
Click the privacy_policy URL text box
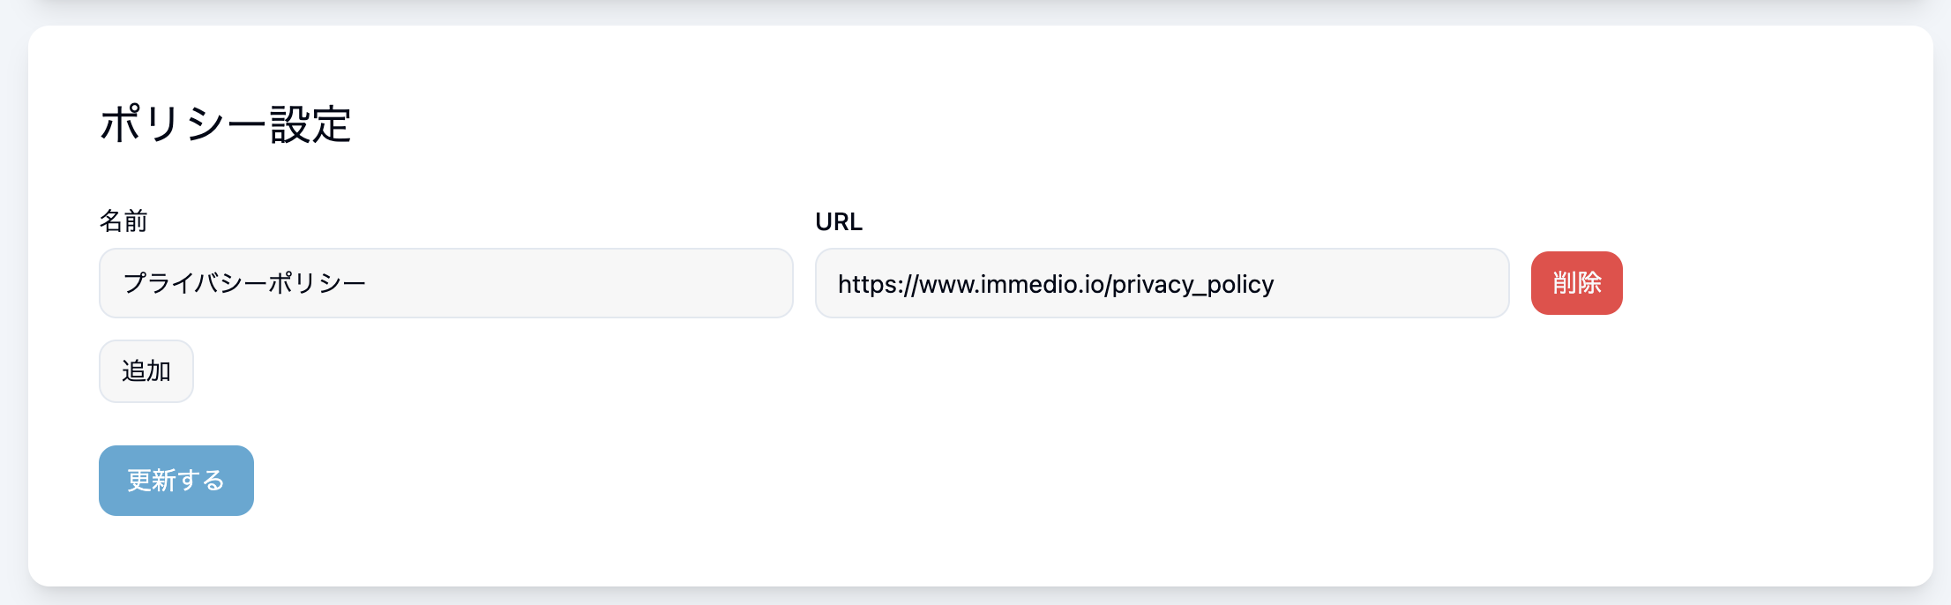[x=1162, y=283]
